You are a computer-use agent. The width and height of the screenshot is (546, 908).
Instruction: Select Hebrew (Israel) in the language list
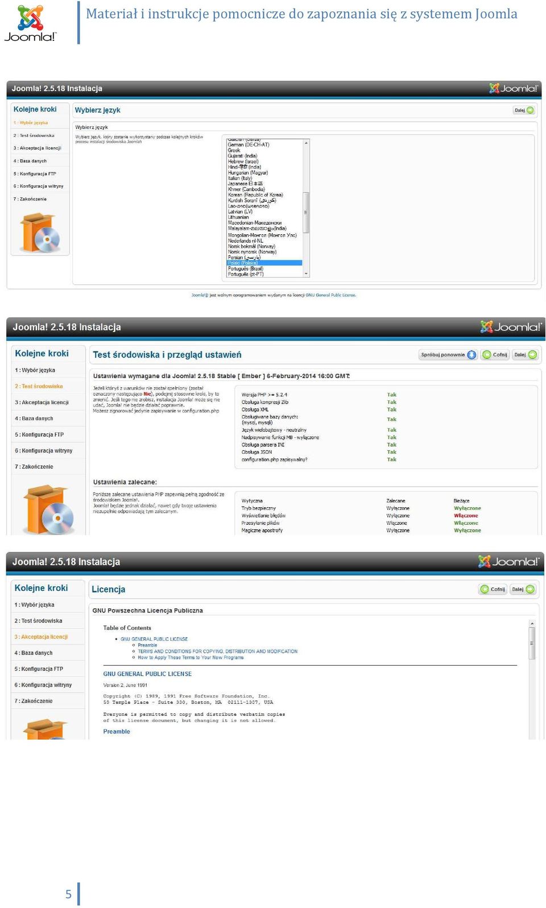[x=243, y=161]
